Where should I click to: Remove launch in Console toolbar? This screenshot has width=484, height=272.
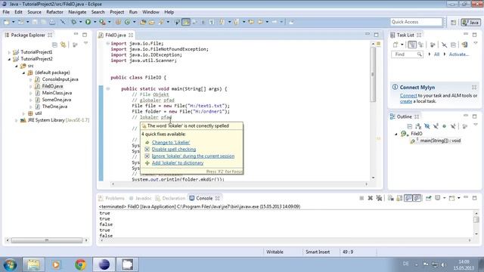pyautogui.click(x=370, y=198)
